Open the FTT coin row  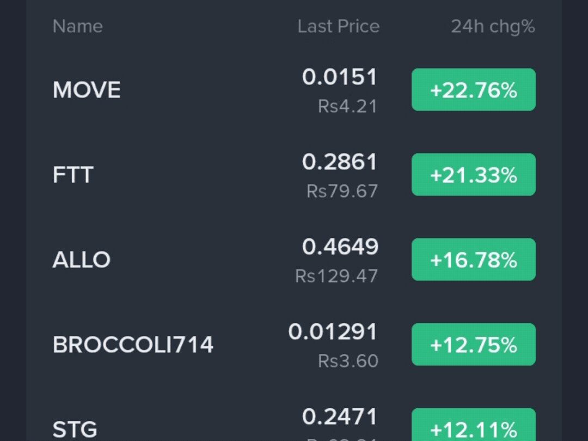(294, 174)
